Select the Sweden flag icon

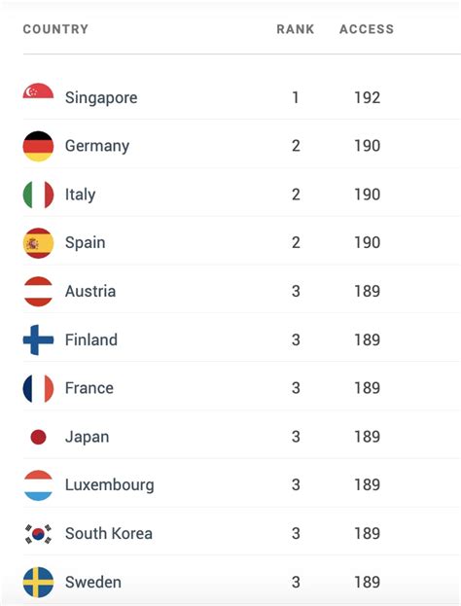(38, 582)
